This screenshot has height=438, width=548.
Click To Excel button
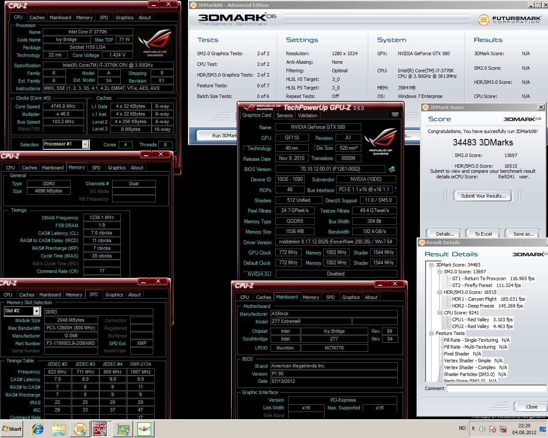pyautogui.click(x=483, y=234)
